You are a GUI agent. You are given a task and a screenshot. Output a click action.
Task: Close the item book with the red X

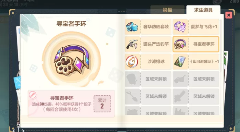click(229, 15)
